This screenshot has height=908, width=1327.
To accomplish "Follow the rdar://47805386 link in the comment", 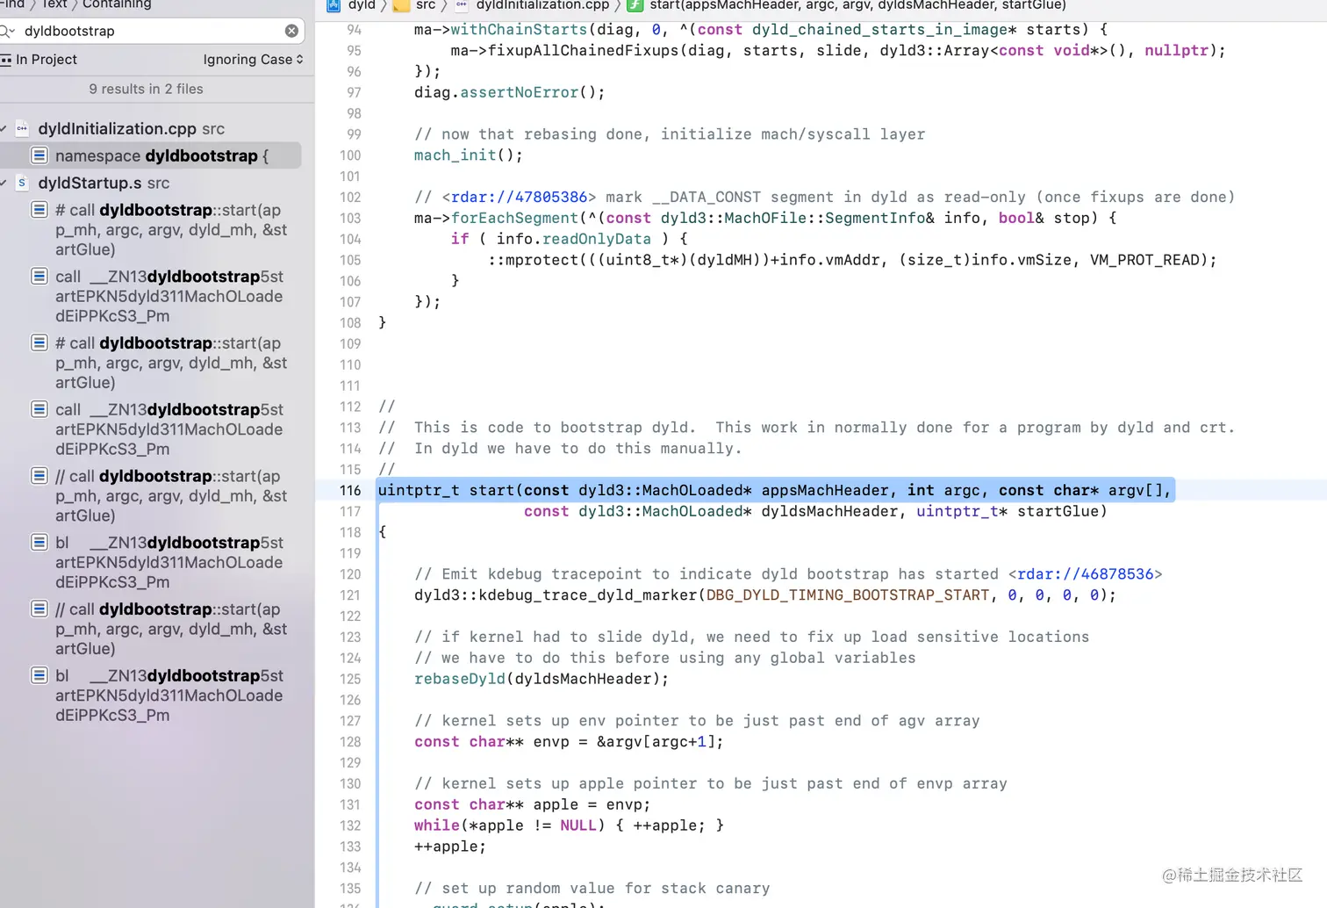I will pyautogui.click(x=519, y=198).
